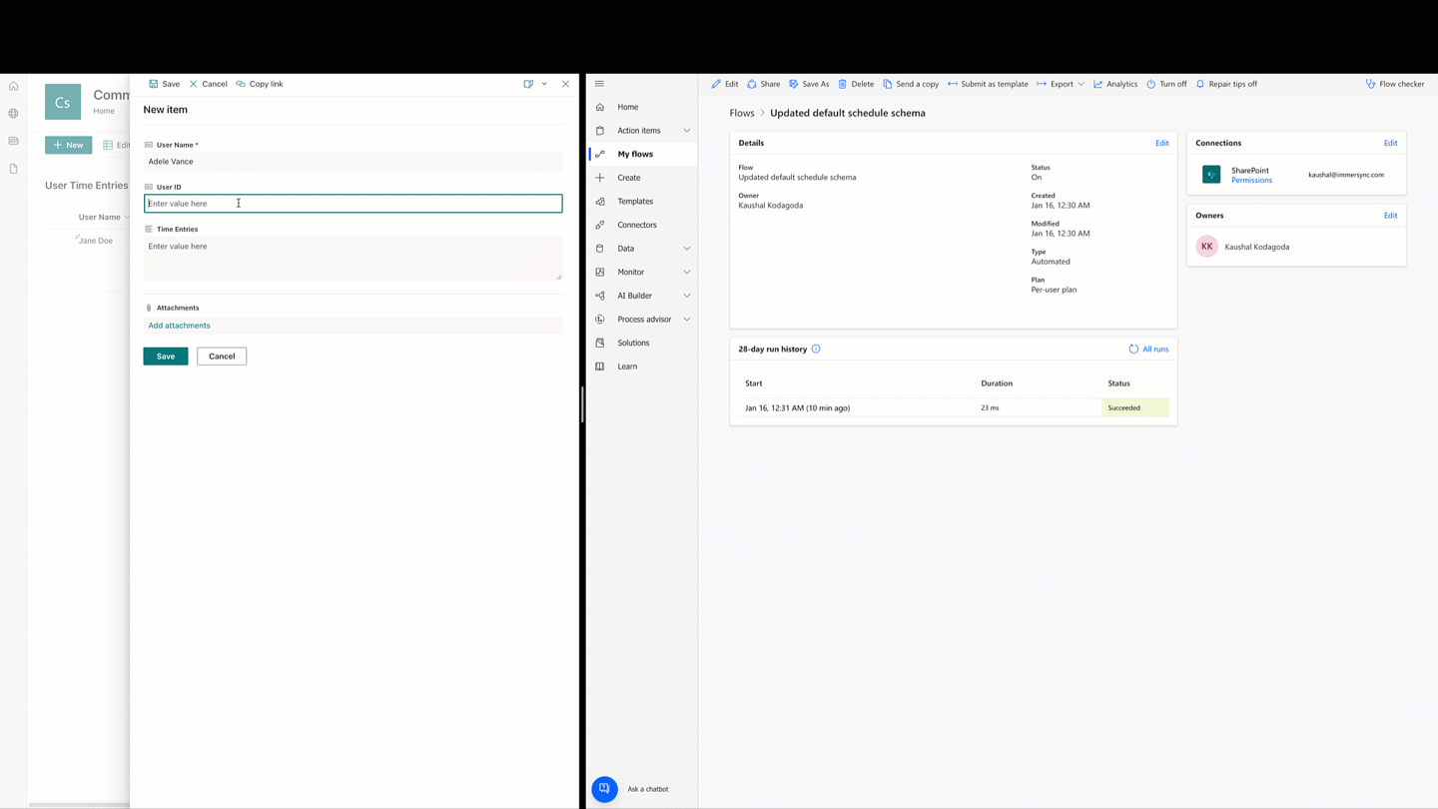The height and width of the screenshot is (809, 1438).
Task: Click the Flows breadcrumb link
Action: tap(742, 113)
